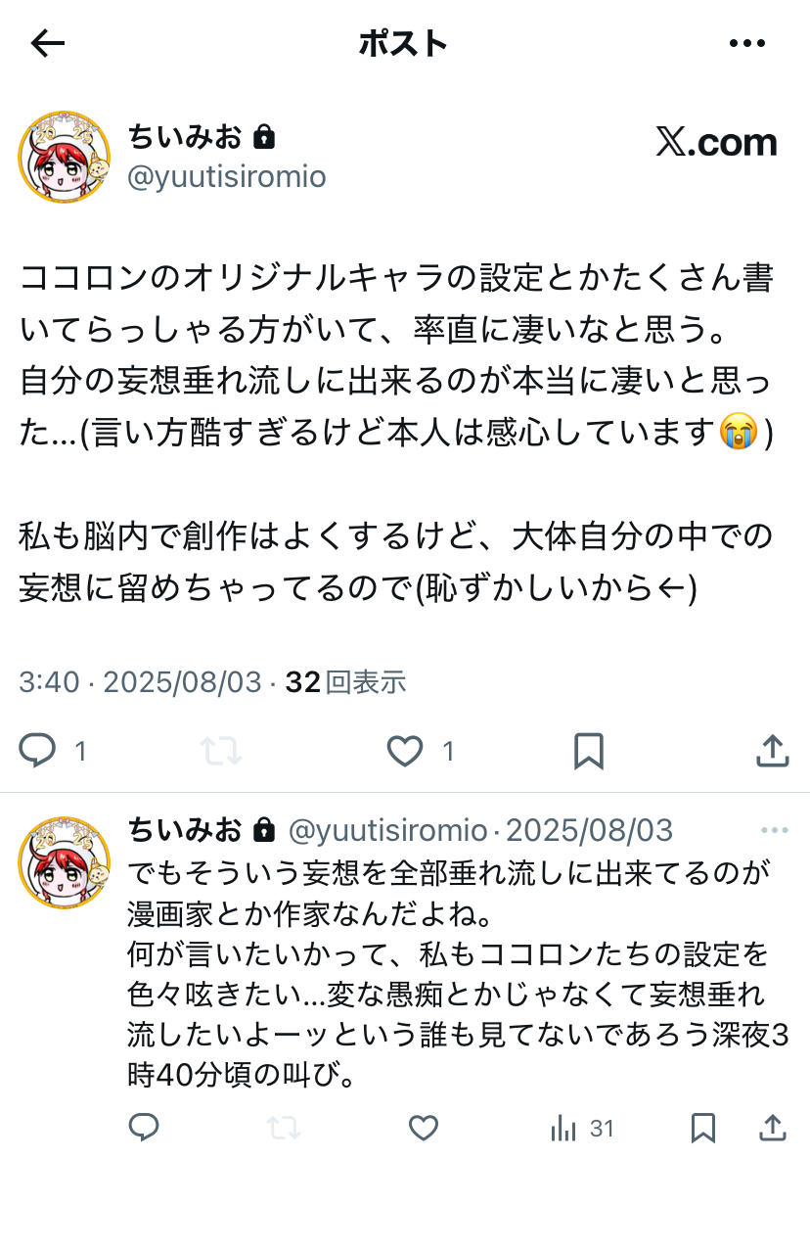
Task: Open the 32 回表示 view count
Action: 345,682
